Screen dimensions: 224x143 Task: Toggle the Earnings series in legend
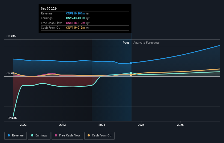tap(39, 136)
